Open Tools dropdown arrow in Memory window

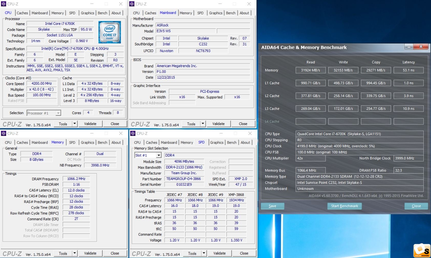(x=74, y=253)
